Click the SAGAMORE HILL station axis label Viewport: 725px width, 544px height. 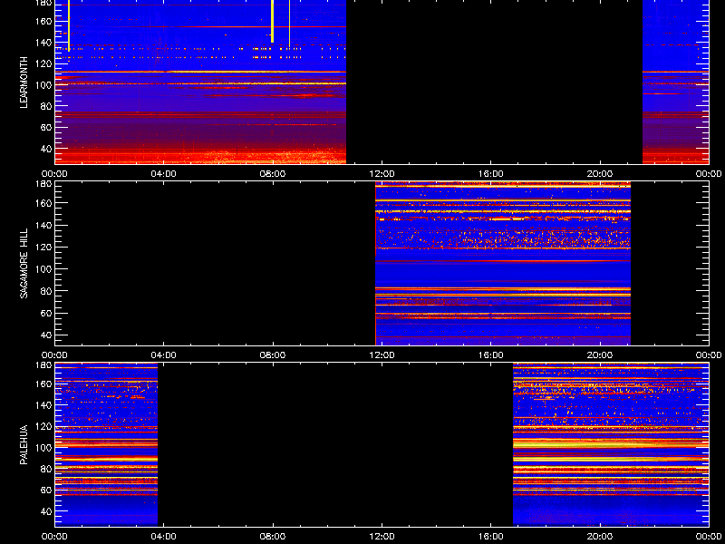coord(24,263)
